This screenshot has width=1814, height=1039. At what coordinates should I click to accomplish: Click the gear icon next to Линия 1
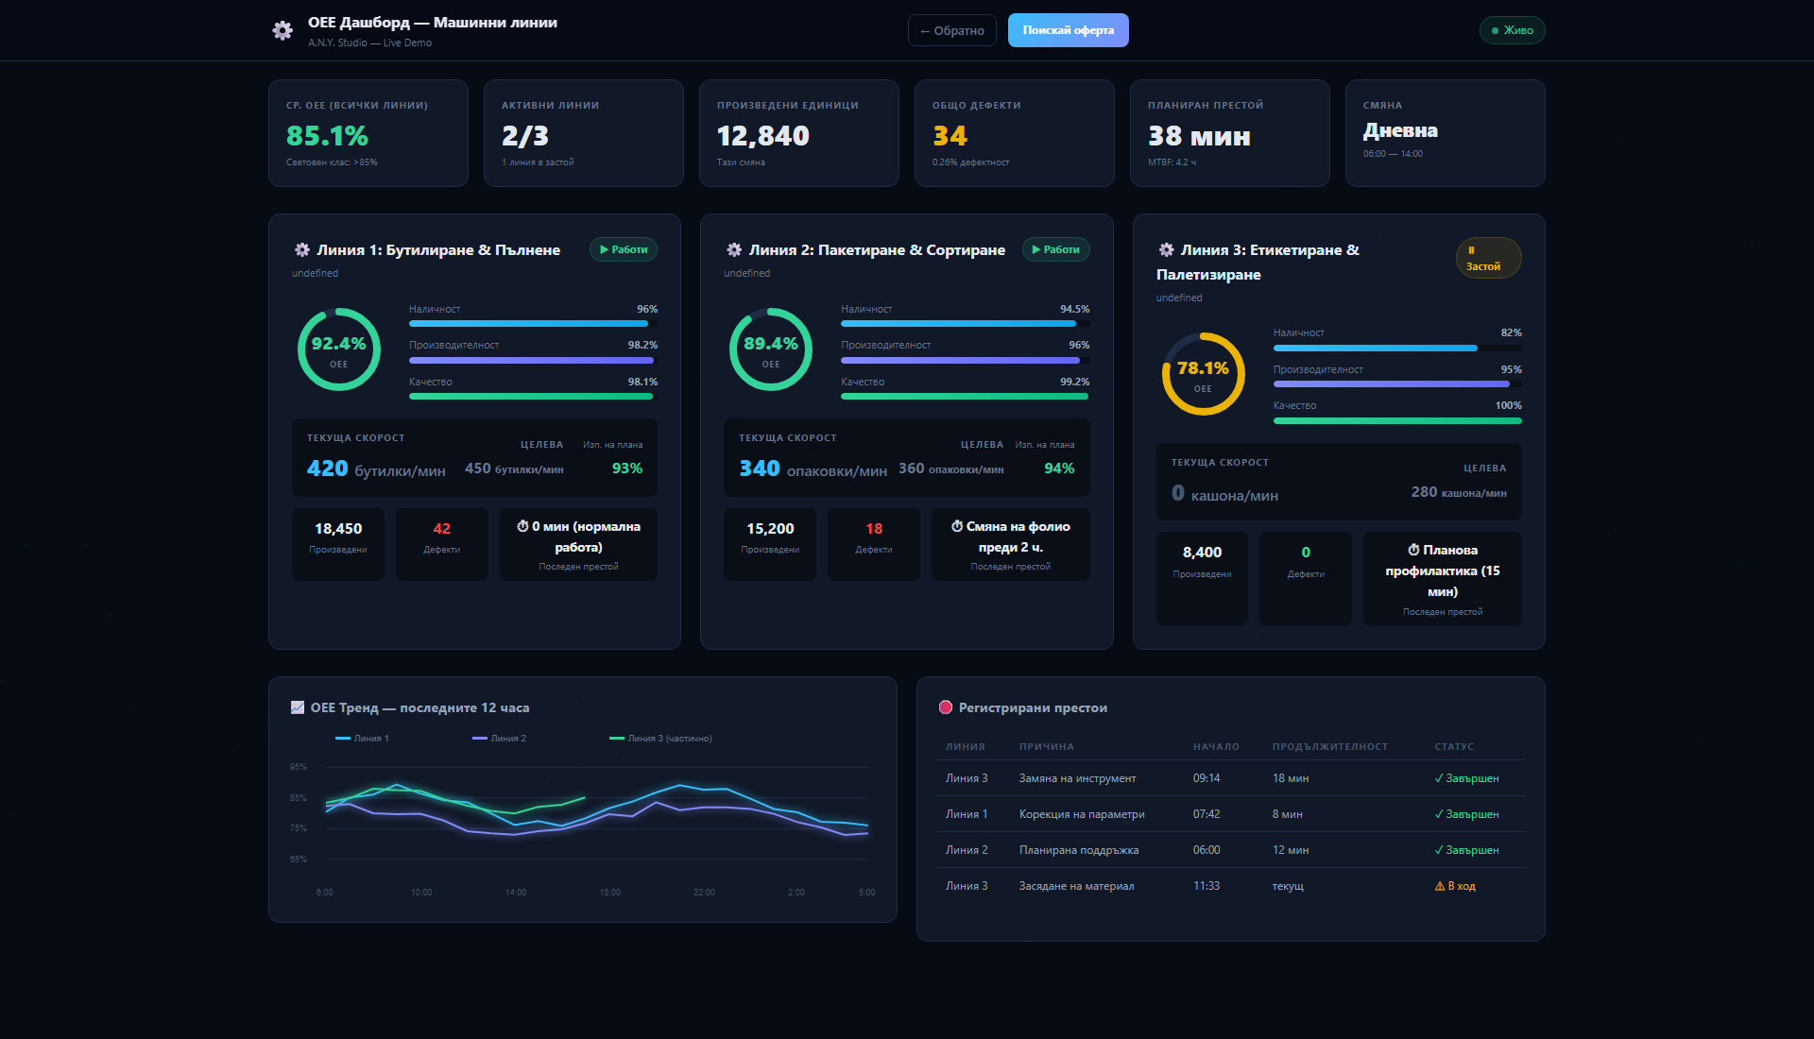point(302,250)
